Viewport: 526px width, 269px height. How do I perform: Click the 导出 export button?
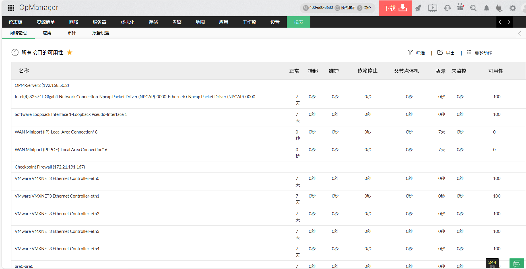[x=446, y=53]
